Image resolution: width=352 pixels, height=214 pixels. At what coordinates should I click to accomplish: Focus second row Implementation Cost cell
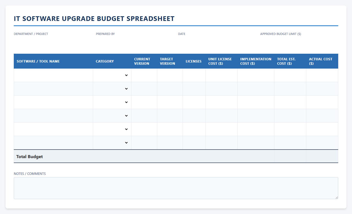pyautogui.click(x=256, y=89)
